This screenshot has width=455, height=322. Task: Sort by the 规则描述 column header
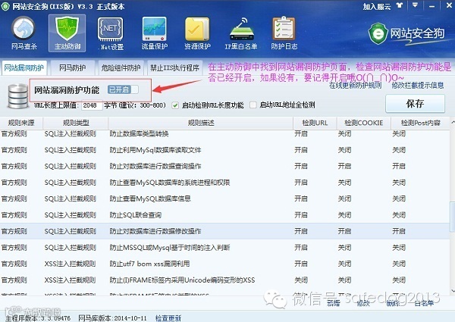pyautogui.click(x=201, y=123)
